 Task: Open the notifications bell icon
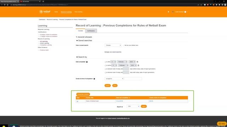[168, 12]
